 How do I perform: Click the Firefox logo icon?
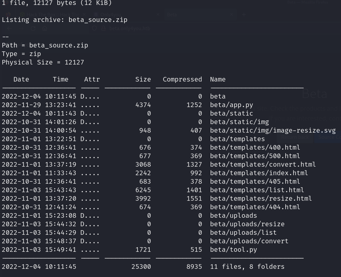[8, 15]
